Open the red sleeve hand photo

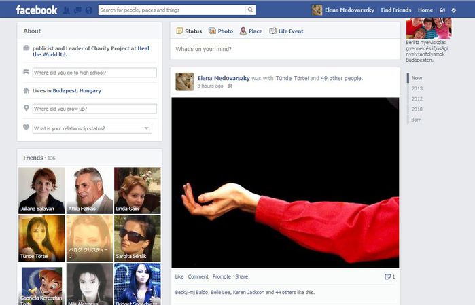pyautogui.click(x=285, y=183)
